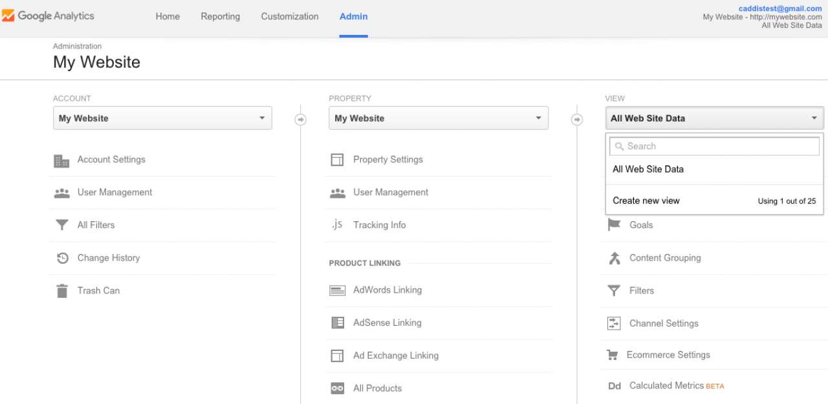The image size is (828, 404).
Task: Open All Filters
Action: (96, 225)
